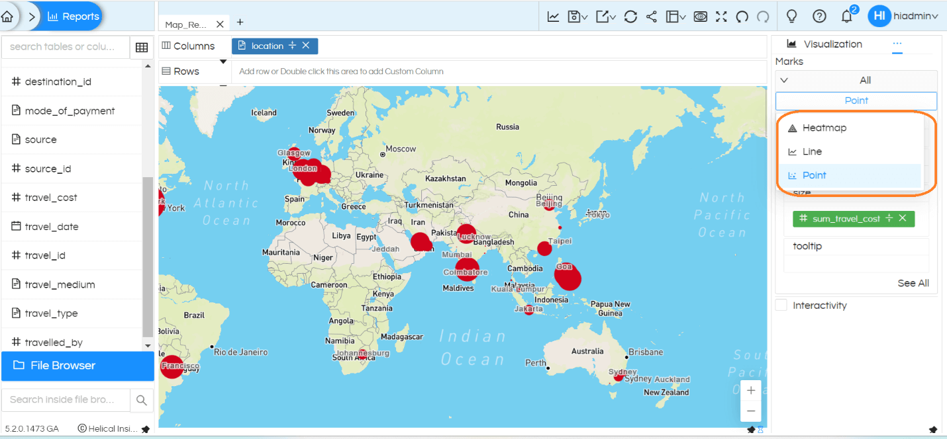Choose Line from the marks list
The height and width of the screenshot is (439, 947).
click(x=850, y=151)
